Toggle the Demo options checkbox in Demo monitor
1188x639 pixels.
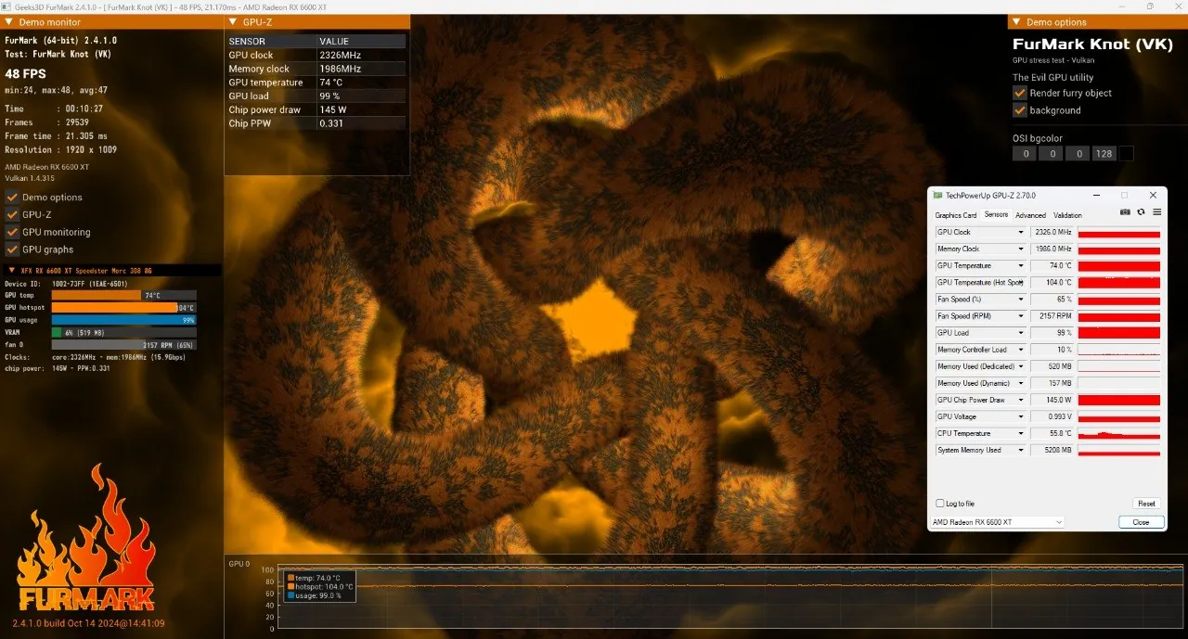click(x=12, y=198)
